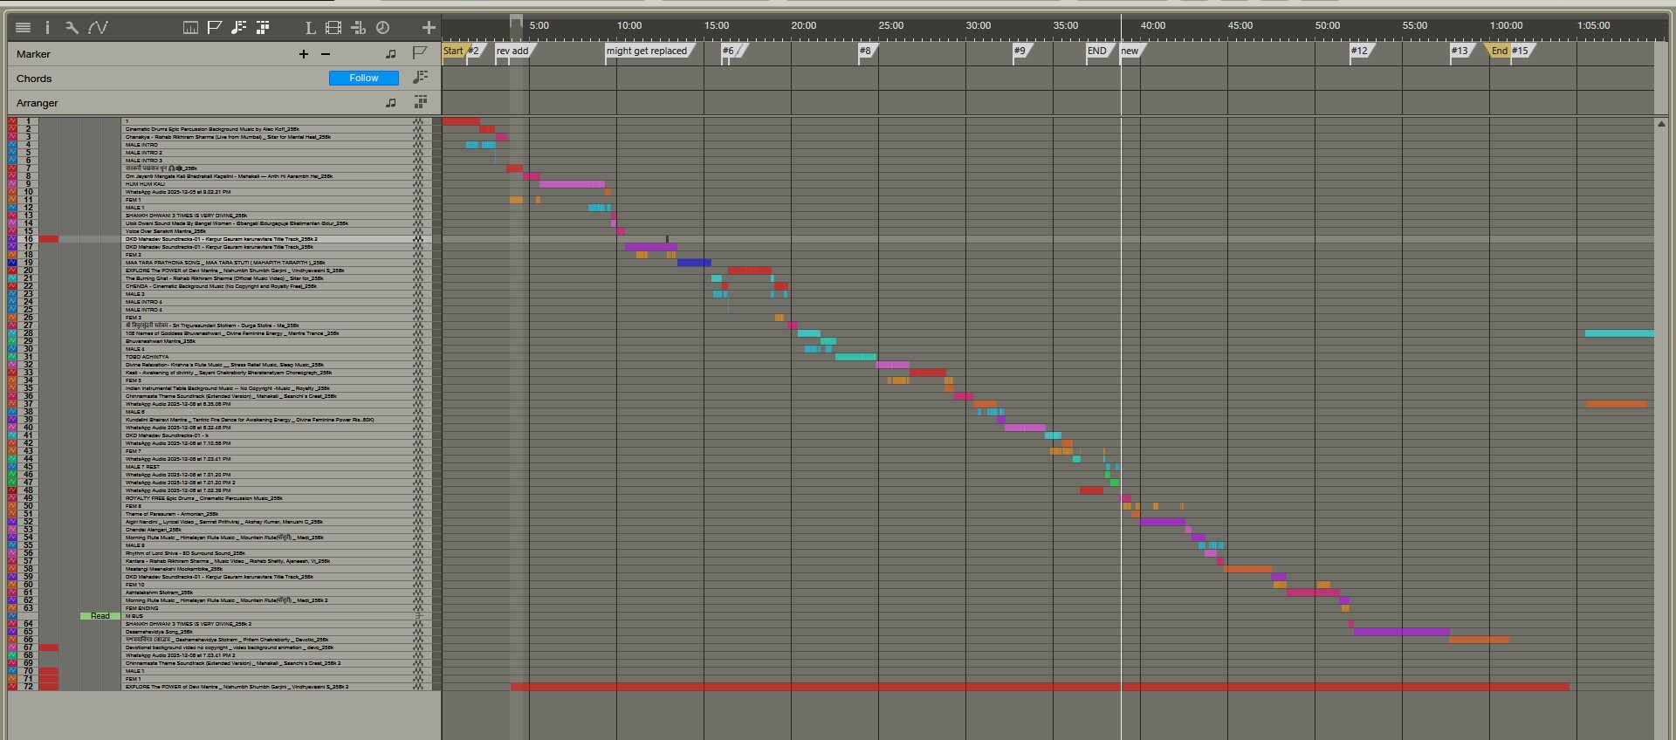Toggle the ruler track icon in toolbar

coord(190,28)
